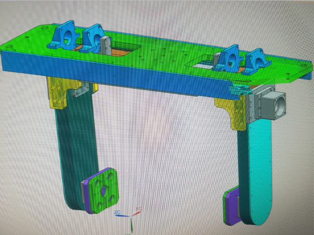314x235 pixels.
Task: Select the leftmost blue bearing block
Action: point(63,37)
